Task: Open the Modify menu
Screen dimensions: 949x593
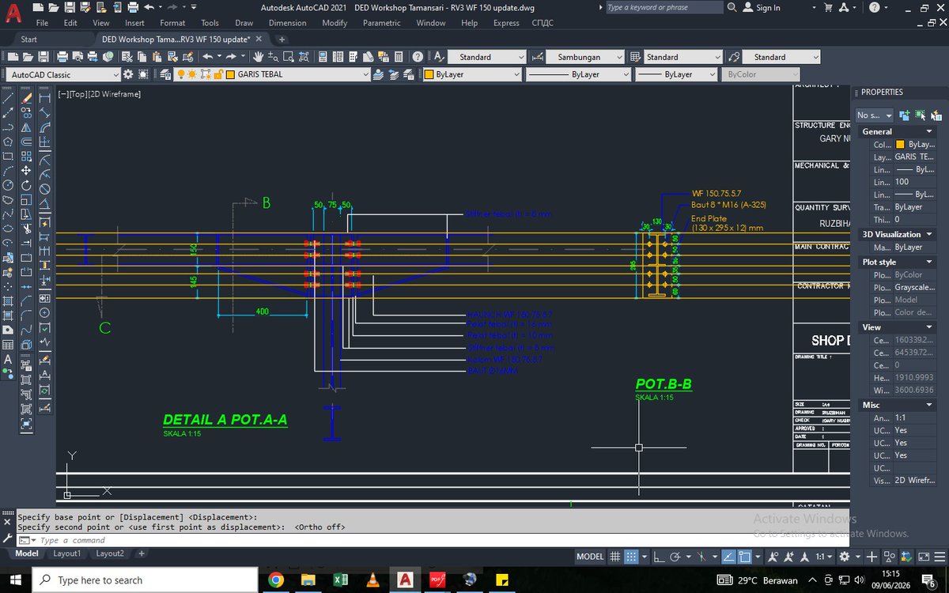Action: coord(335,23)
